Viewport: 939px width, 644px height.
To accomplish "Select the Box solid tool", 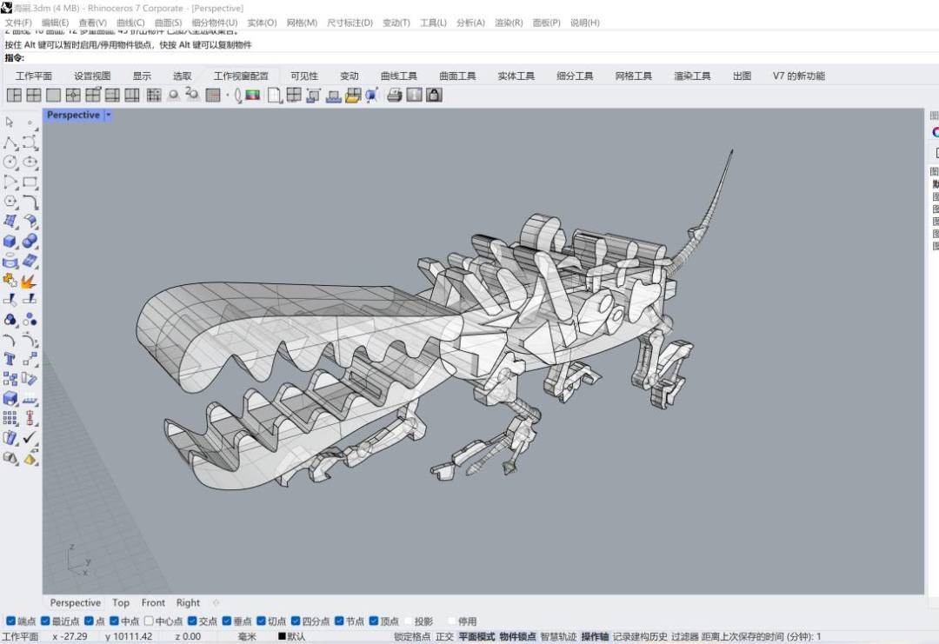I will coord(10,241).
